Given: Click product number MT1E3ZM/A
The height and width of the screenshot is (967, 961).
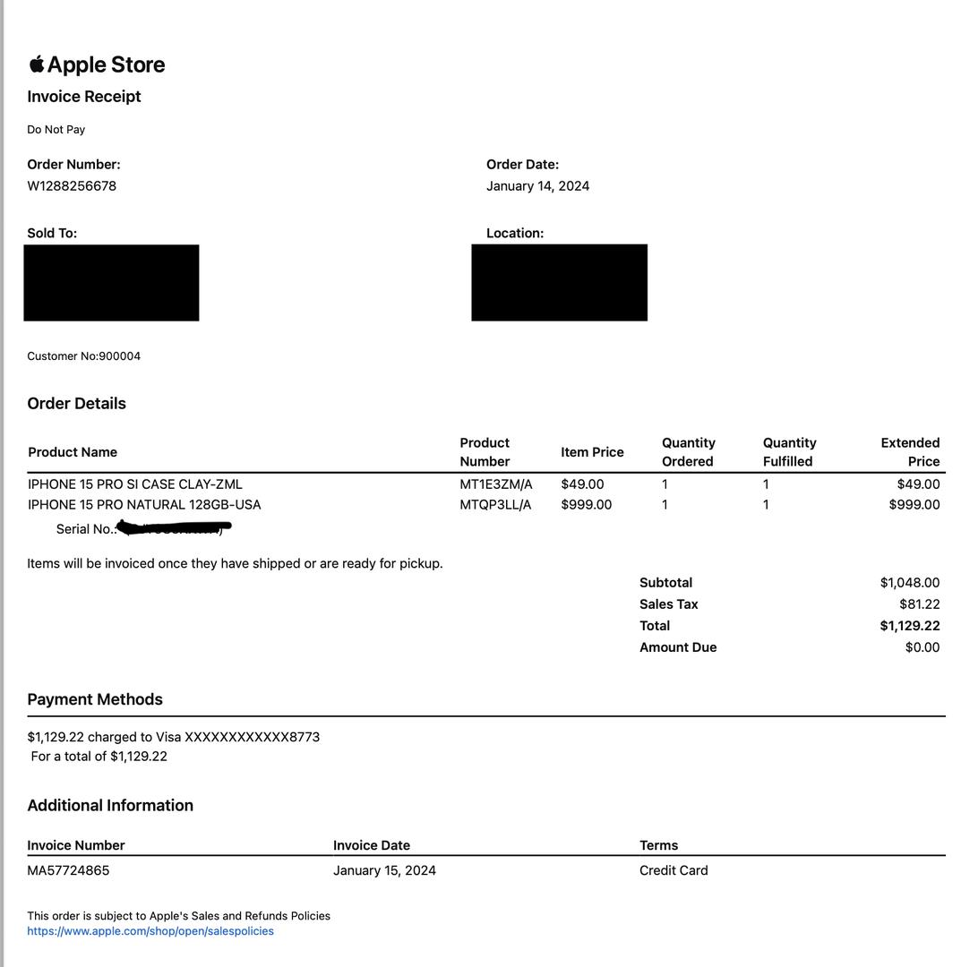Looking at the screenshot, I should (x=496, y=484).
